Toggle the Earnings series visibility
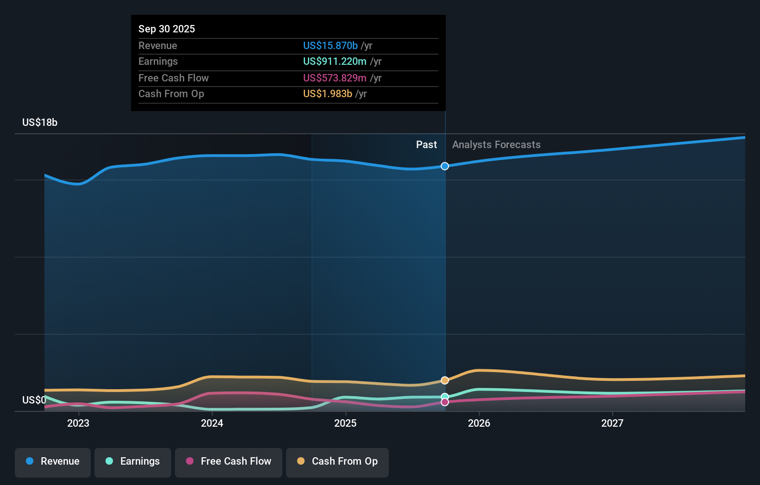 click(133, 461)
